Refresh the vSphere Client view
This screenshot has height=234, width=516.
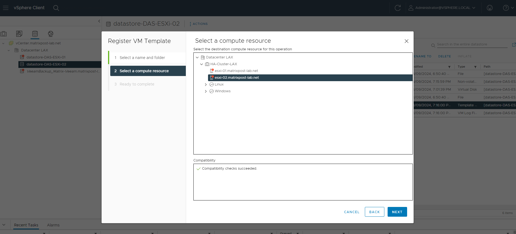pos(398,8)
